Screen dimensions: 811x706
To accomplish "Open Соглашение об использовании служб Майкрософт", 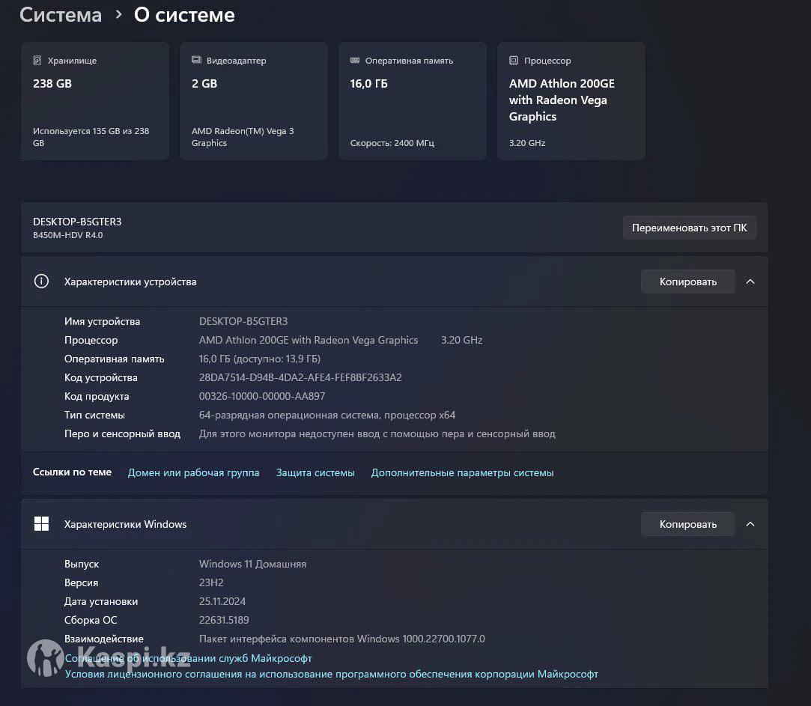I will click(188, 658).
